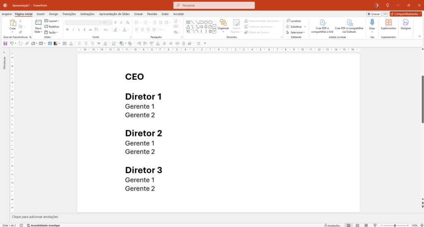
Task: Open the Inserir tab
Action: pos(40,14)
